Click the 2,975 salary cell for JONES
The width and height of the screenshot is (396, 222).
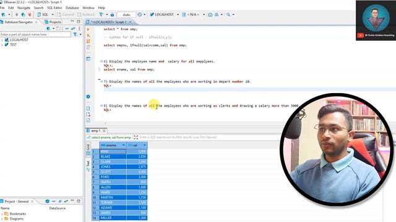137,166
